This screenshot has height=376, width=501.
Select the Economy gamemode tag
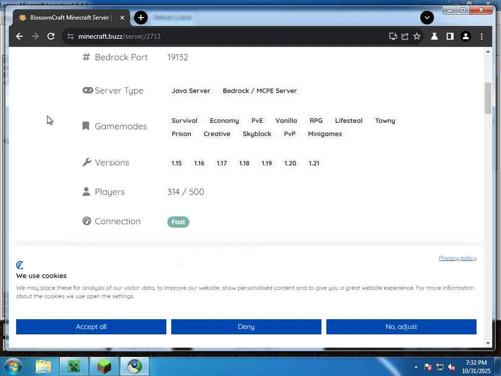click(x=224, y=121)
